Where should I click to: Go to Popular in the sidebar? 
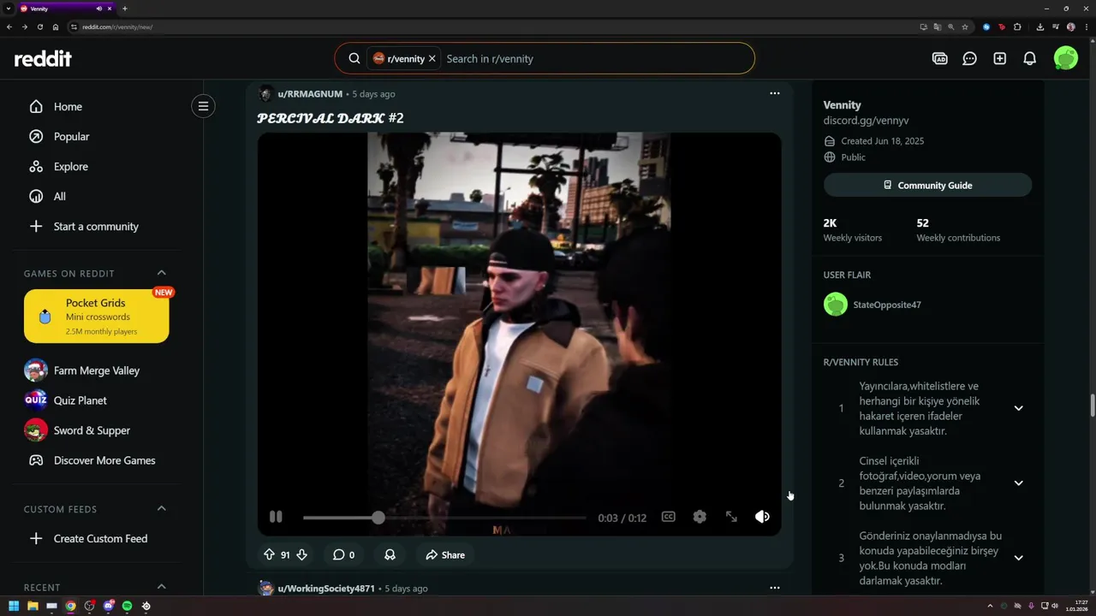point(71,137)
